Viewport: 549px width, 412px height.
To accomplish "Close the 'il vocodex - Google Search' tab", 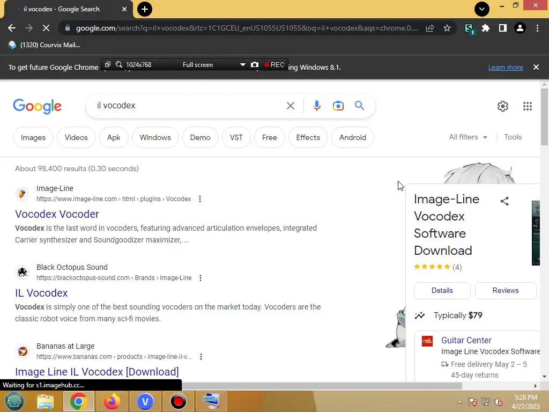I will pos(124,9).
